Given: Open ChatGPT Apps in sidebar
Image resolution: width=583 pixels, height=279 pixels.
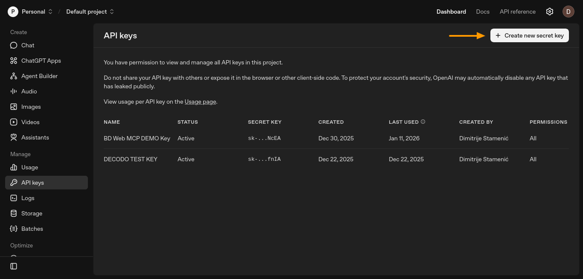Looking at the screenshot, I should tap(41, 61).
